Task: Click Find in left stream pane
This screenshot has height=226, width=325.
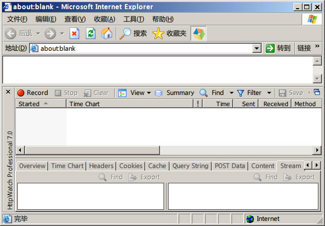Action: coord(111,177)
